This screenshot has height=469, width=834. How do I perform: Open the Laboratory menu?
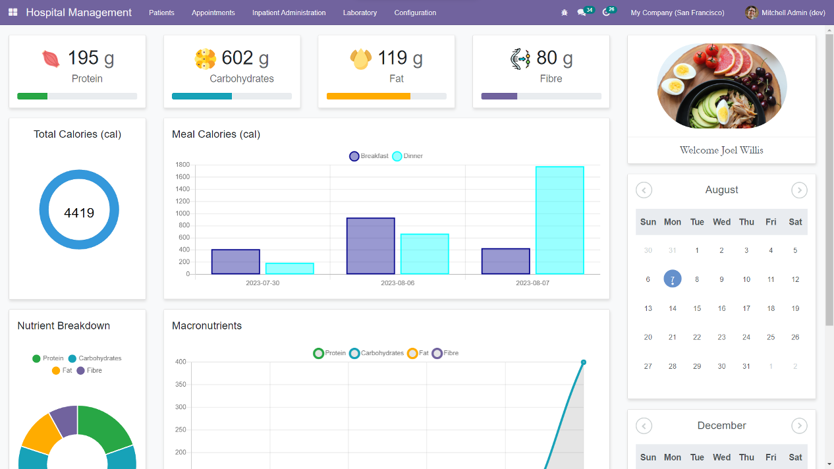360,13
